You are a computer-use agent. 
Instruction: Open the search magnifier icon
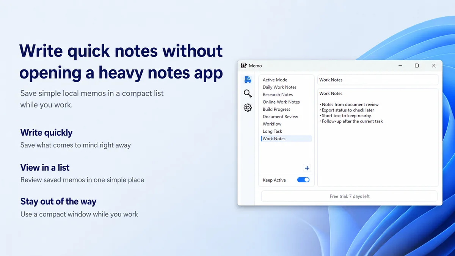coord(248,94)
